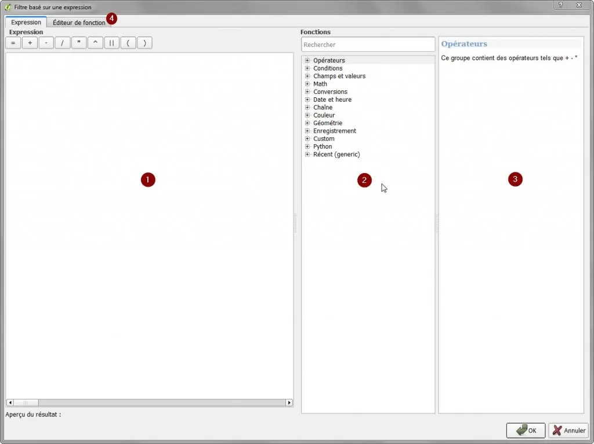Click the expression editor's right scroll arrow
The height and width of the screenshot is (444, 594).
(289, 403)
